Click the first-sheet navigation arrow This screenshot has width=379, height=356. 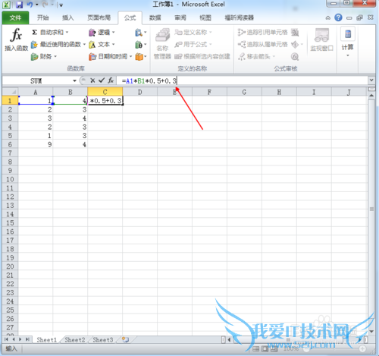click(6, 339)
